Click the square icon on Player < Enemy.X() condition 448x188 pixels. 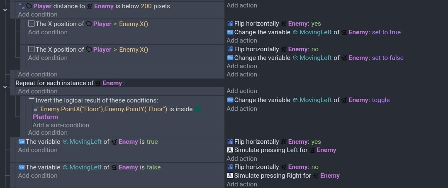coord(32,24)
